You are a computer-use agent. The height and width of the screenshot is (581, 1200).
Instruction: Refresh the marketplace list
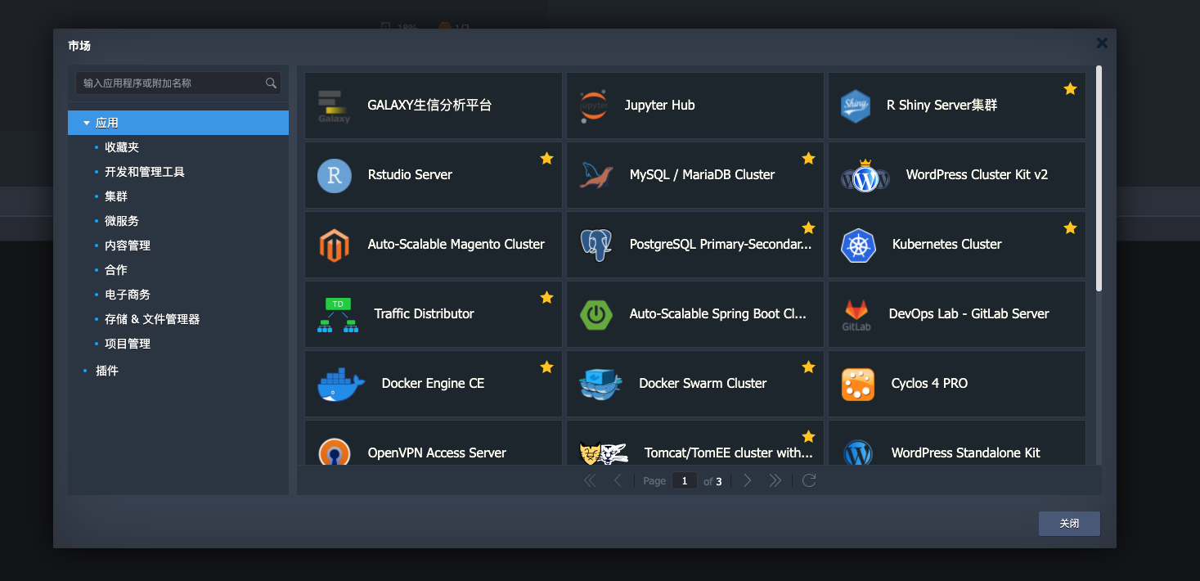pos(809,480)
